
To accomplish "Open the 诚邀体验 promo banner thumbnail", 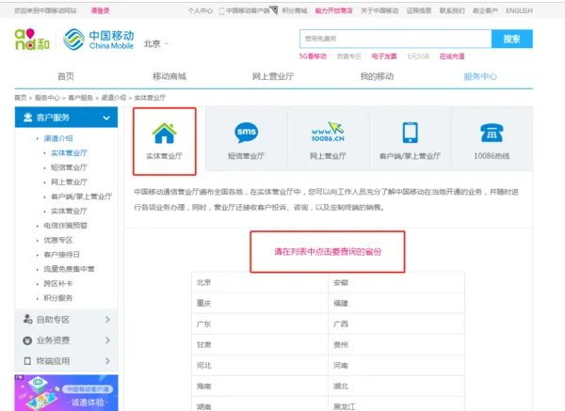I will point(66,392).
